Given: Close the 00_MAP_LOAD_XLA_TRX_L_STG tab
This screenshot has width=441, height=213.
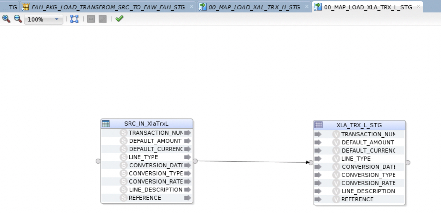Looking at the screenshot, I should (x=419, y=6).
